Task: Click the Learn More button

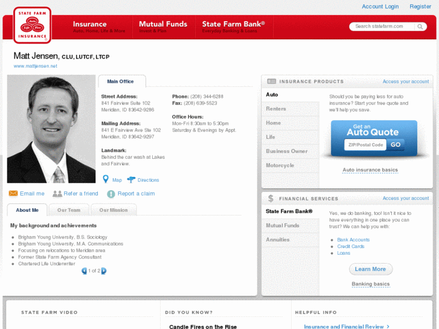Action: (371, 269)
